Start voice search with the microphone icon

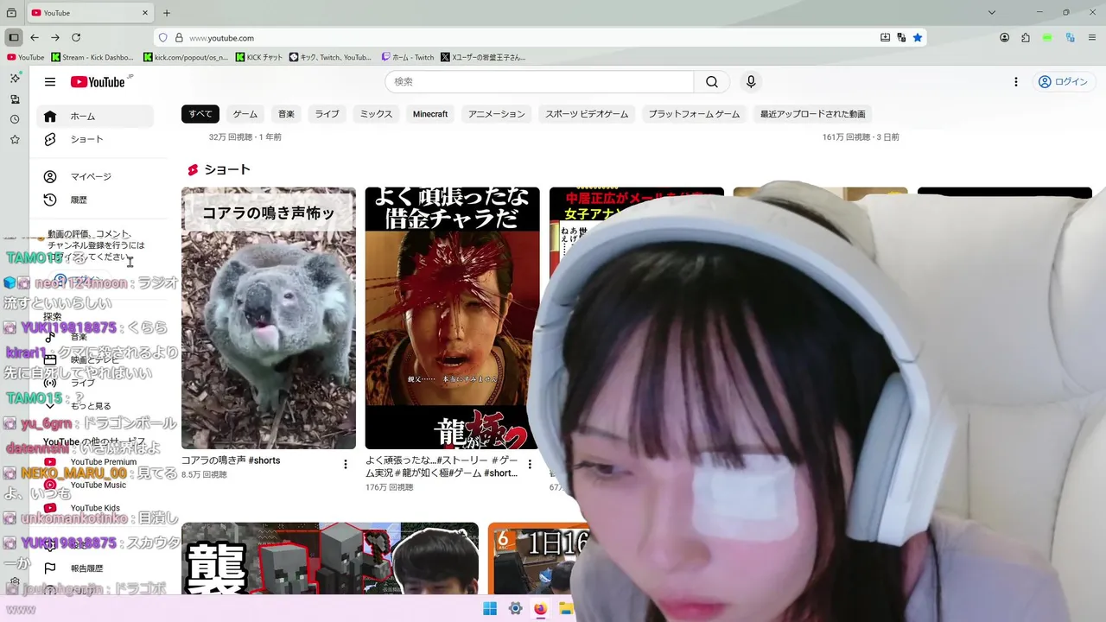[751, 81]
